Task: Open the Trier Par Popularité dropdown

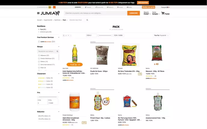Action: click(161, 35)
